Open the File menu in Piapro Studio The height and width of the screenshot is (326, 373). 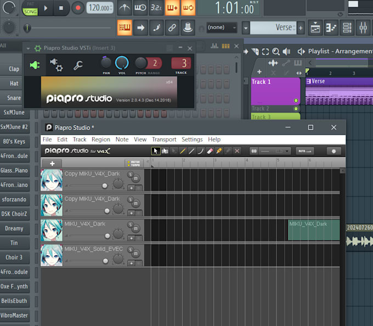click(x=47, y=139)
